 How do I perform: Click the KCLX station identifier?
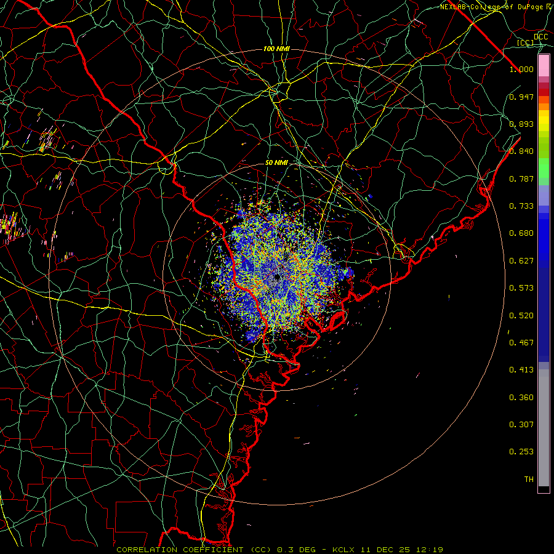pyautogui.click(x=345, y=550)
